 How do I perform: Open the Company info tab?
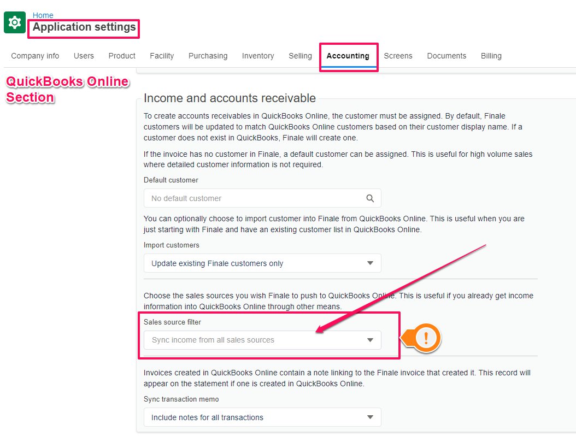[x=35, y=56]
